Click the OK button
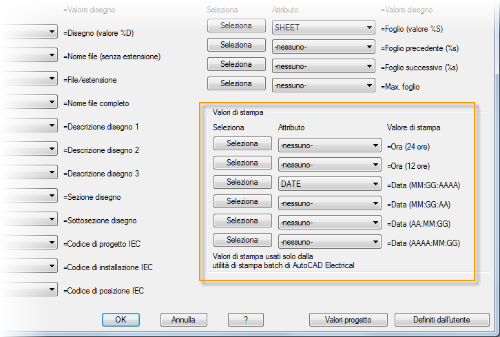Viewport: 500px width, 337px height. tap(121, 320)
